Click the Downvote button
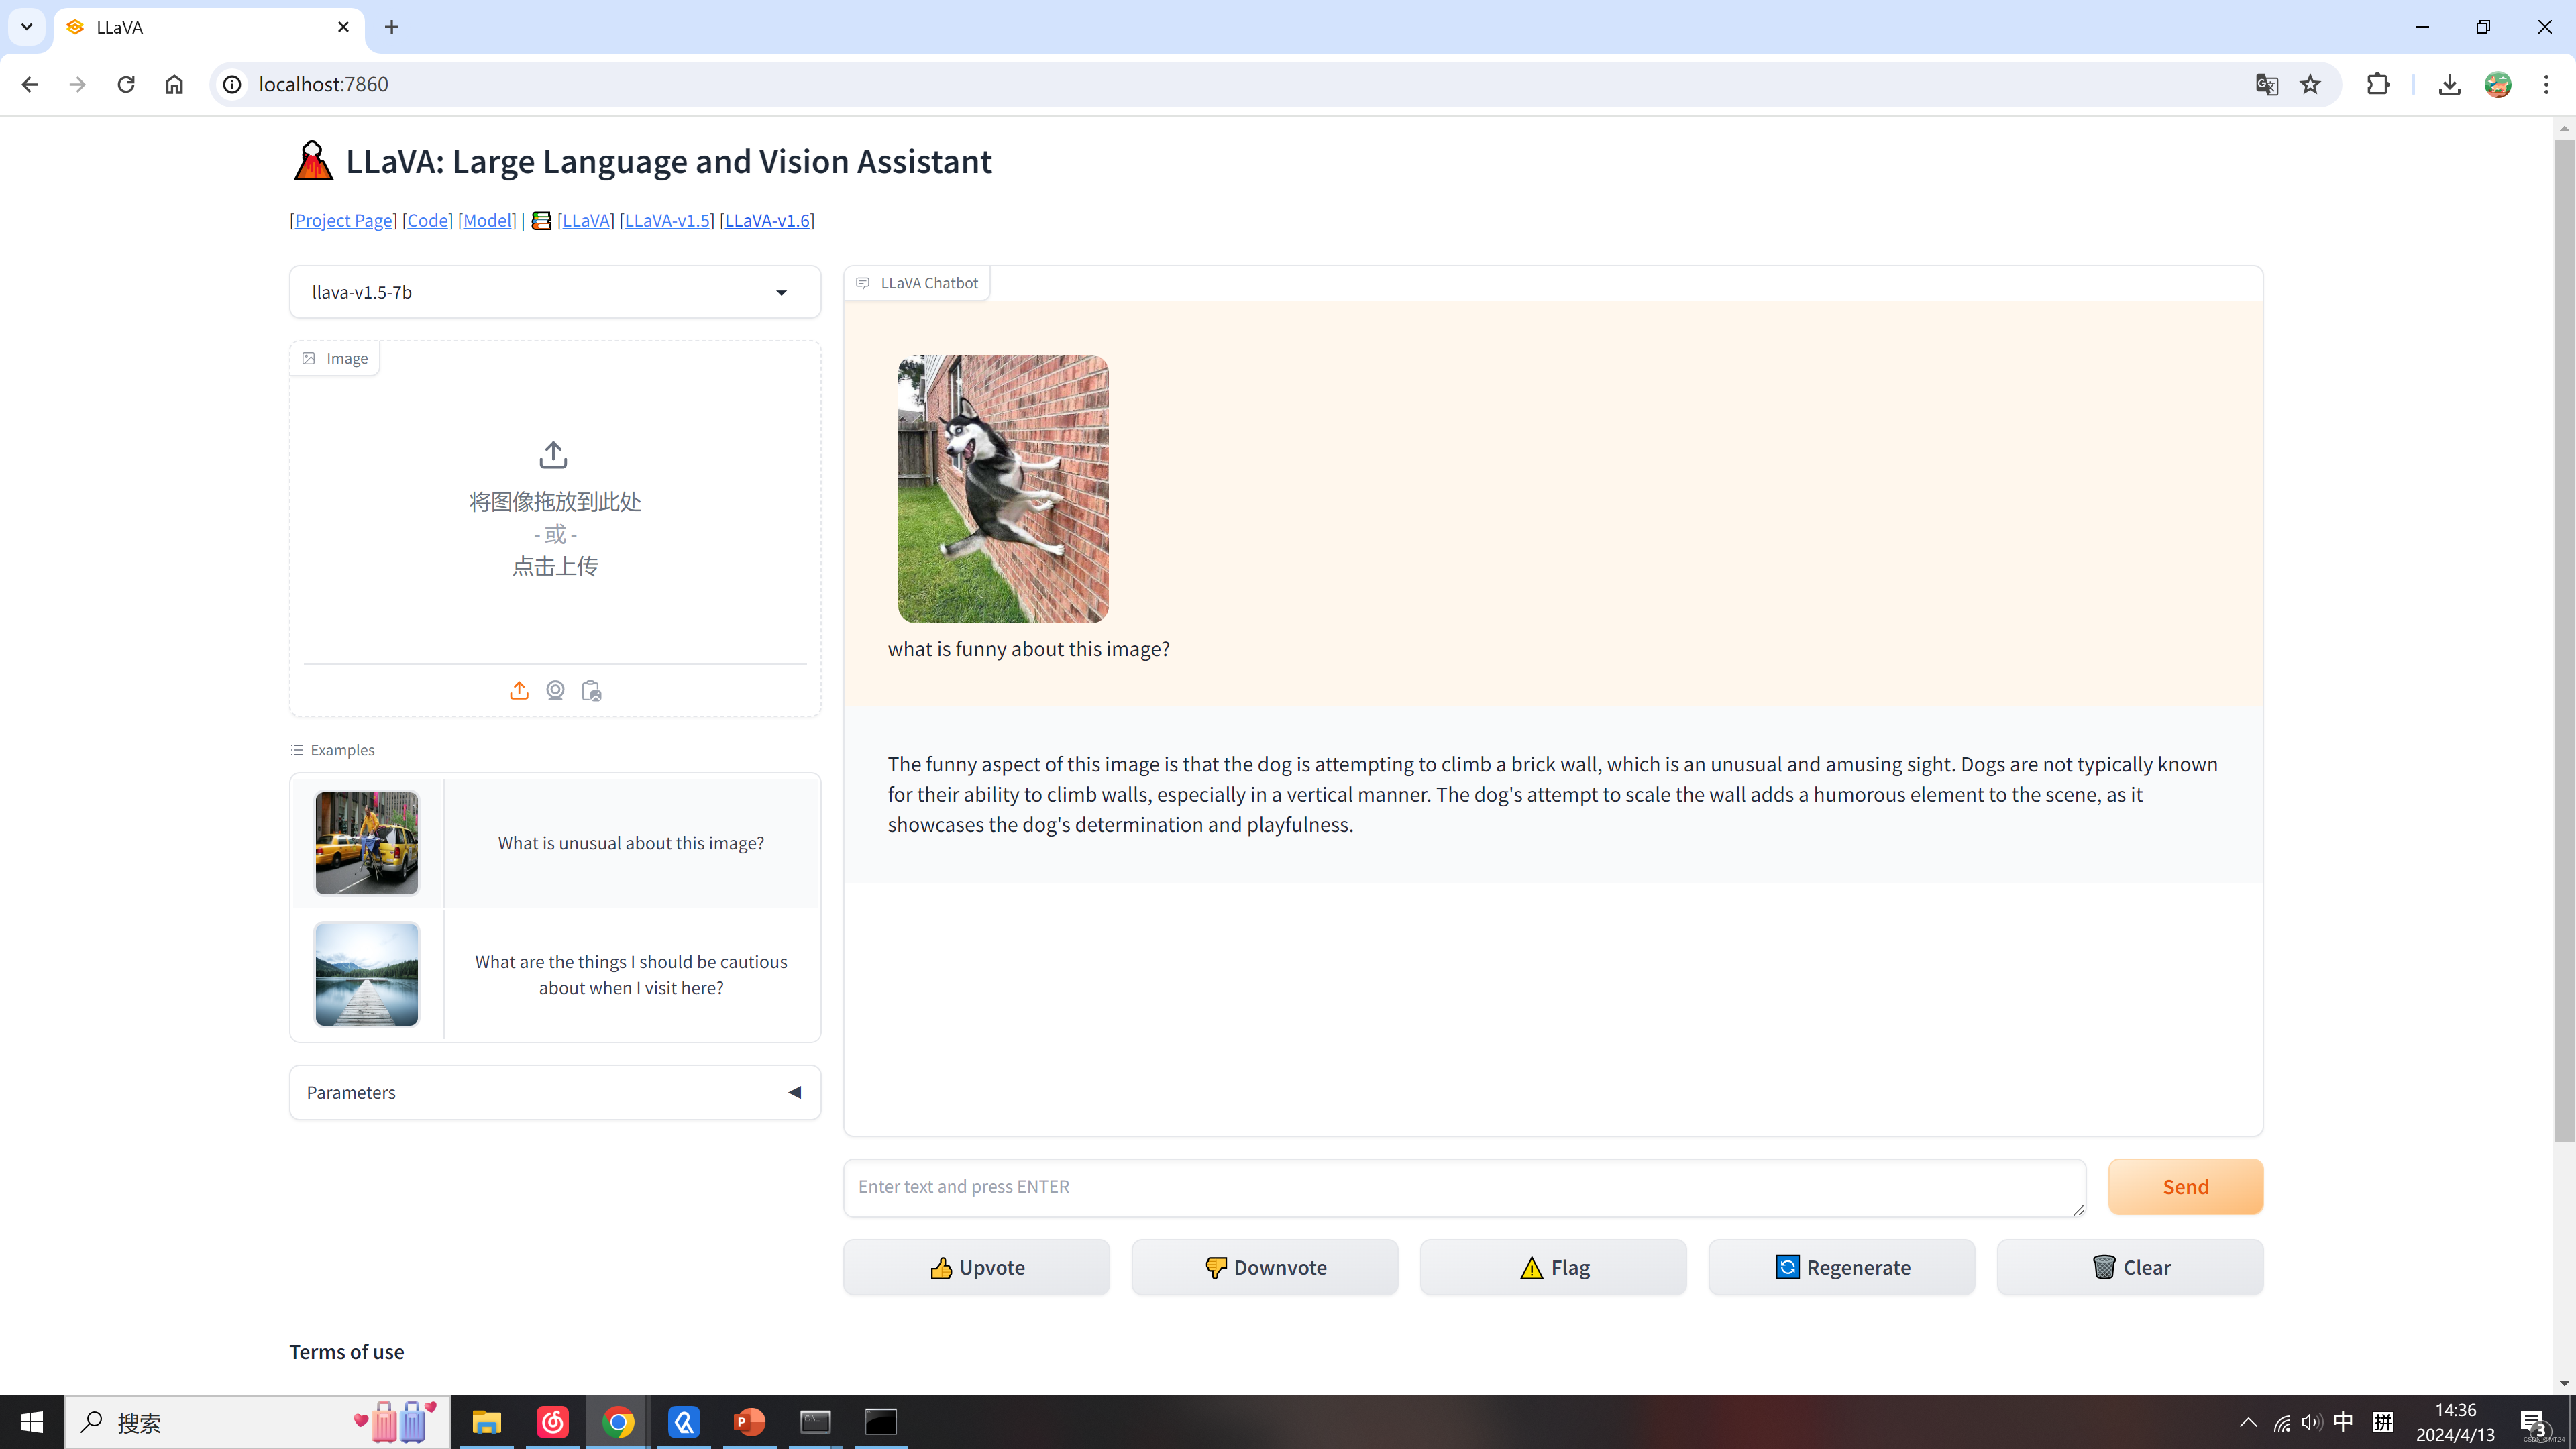This screenshot has height=1449, width=2576. coord(1264,1267)
